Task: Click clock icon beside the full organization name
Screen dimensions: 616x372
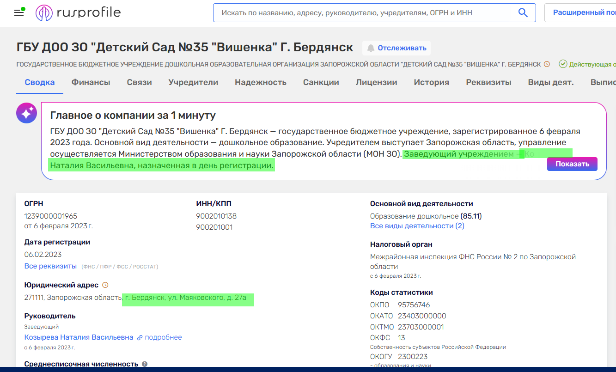Action: (x=547, y=64)
